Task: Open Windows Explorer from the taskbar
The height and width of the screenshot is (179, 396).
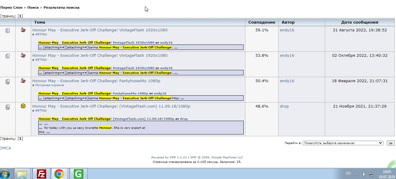Action: tap(22, 174)
